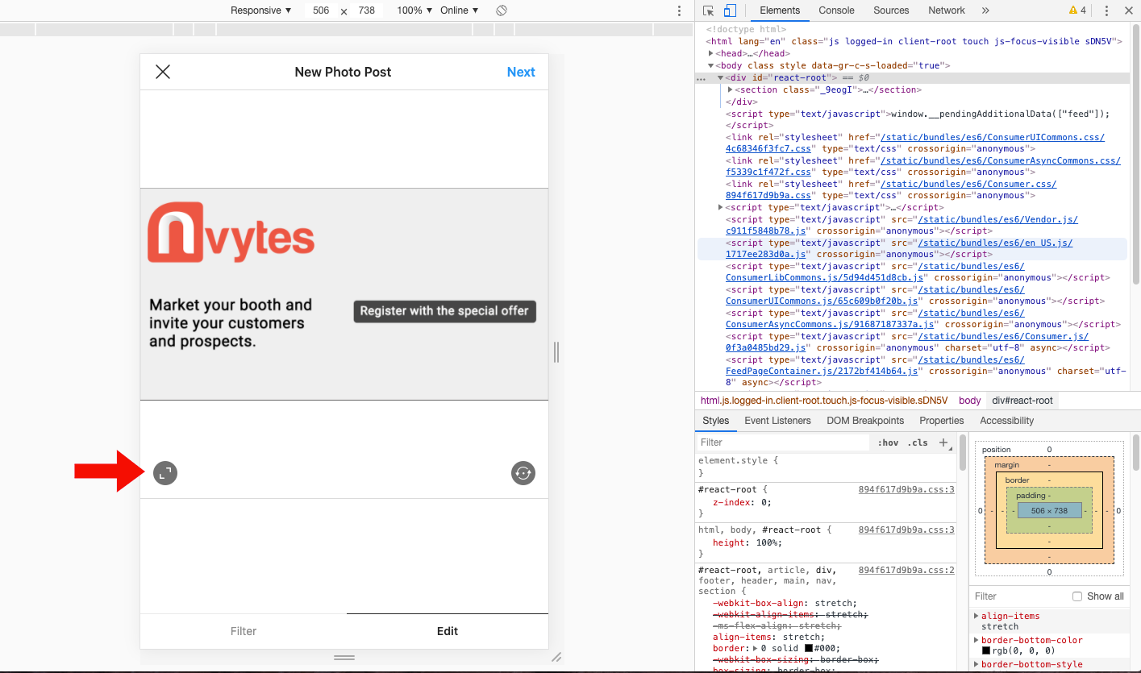The image size is (1141, 673).
Task: Open DevTools customize menu (three dots)
Action: coord(1106,10)
